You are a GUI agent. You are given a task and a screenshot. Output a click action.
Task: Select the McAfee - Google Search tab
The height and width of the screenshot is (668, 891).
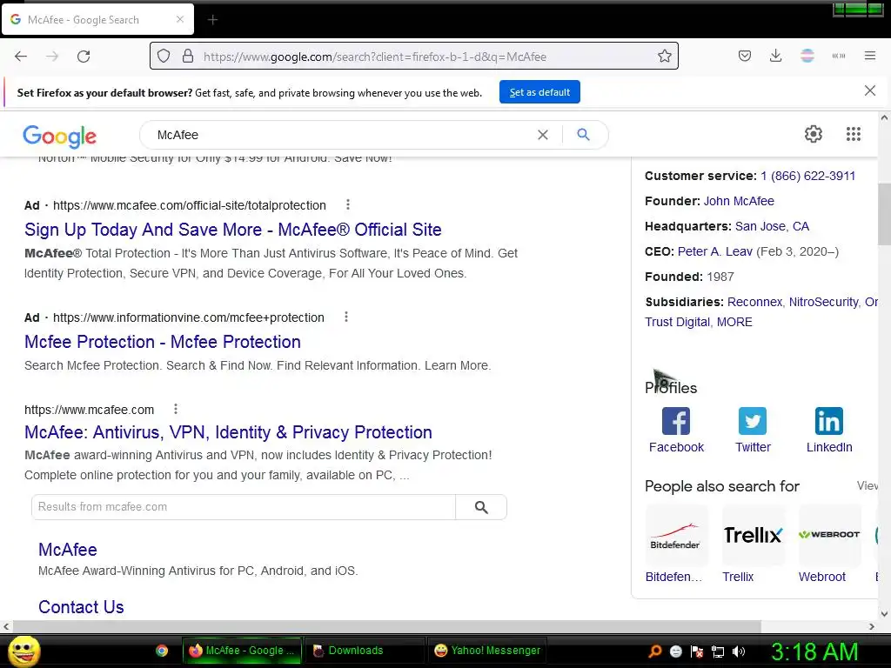point(97,20)
